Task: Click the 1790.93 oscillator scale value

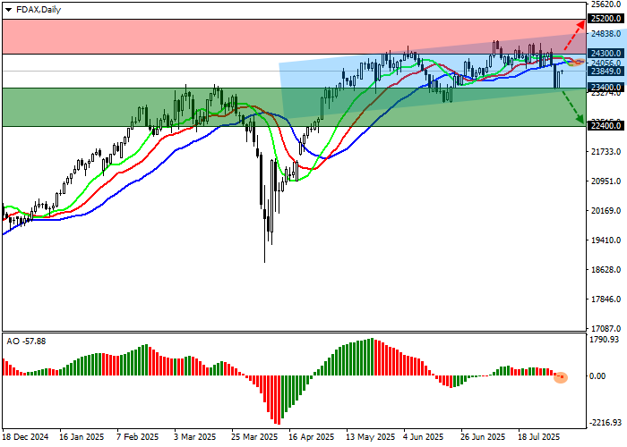Action: pyautogui.click(x=605, y=340)
